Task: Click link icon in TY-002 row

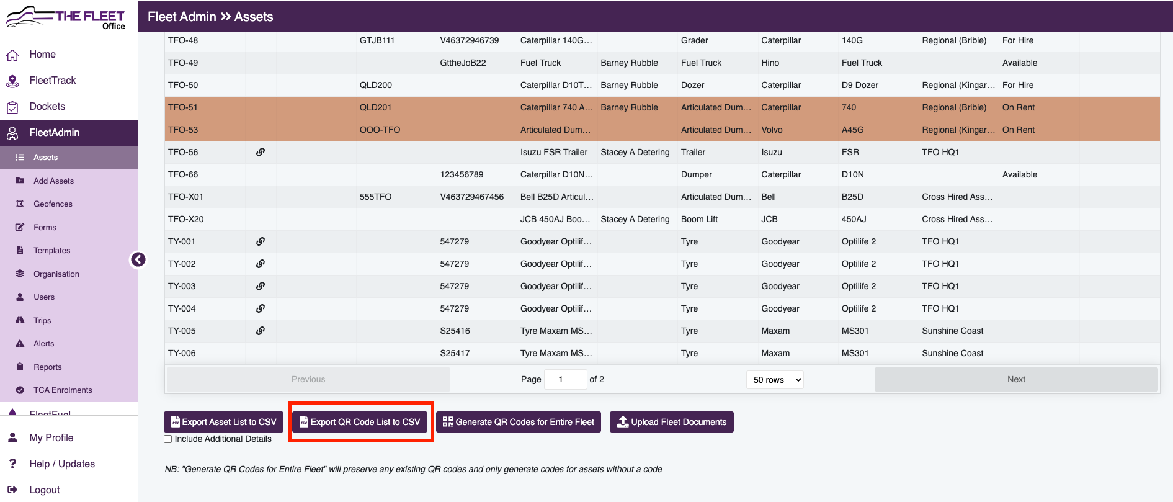Action: click(261, 264)
